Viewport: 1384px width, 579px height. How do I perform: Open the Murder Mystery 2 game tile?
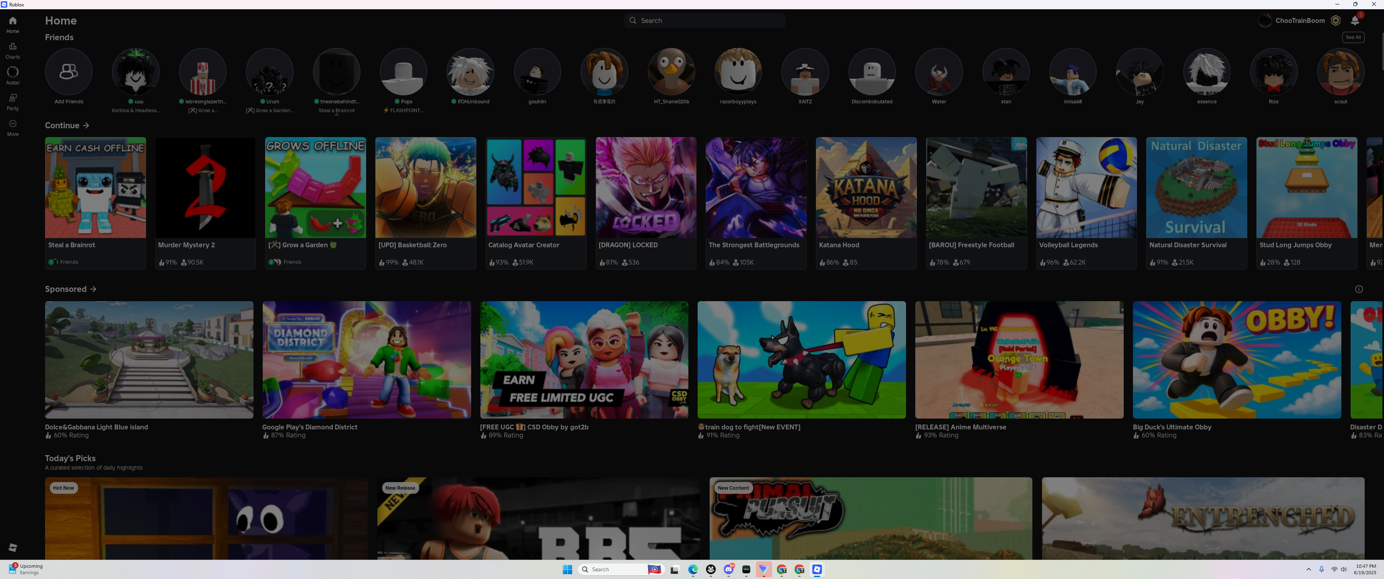(205, 187)
